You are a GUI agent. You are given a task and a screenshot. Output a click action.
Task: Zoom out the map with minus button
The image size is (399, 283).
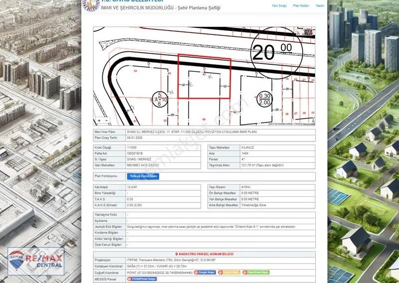[x=107, y=120]
